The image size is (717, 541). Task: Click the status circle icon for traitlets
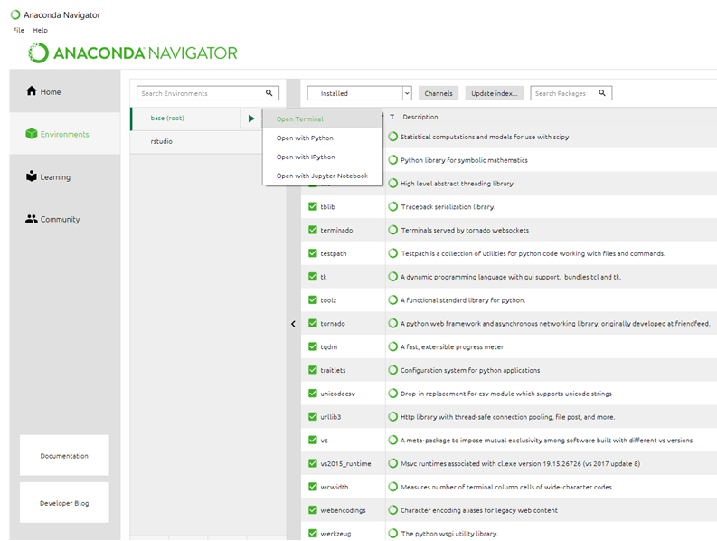(392, 370)
